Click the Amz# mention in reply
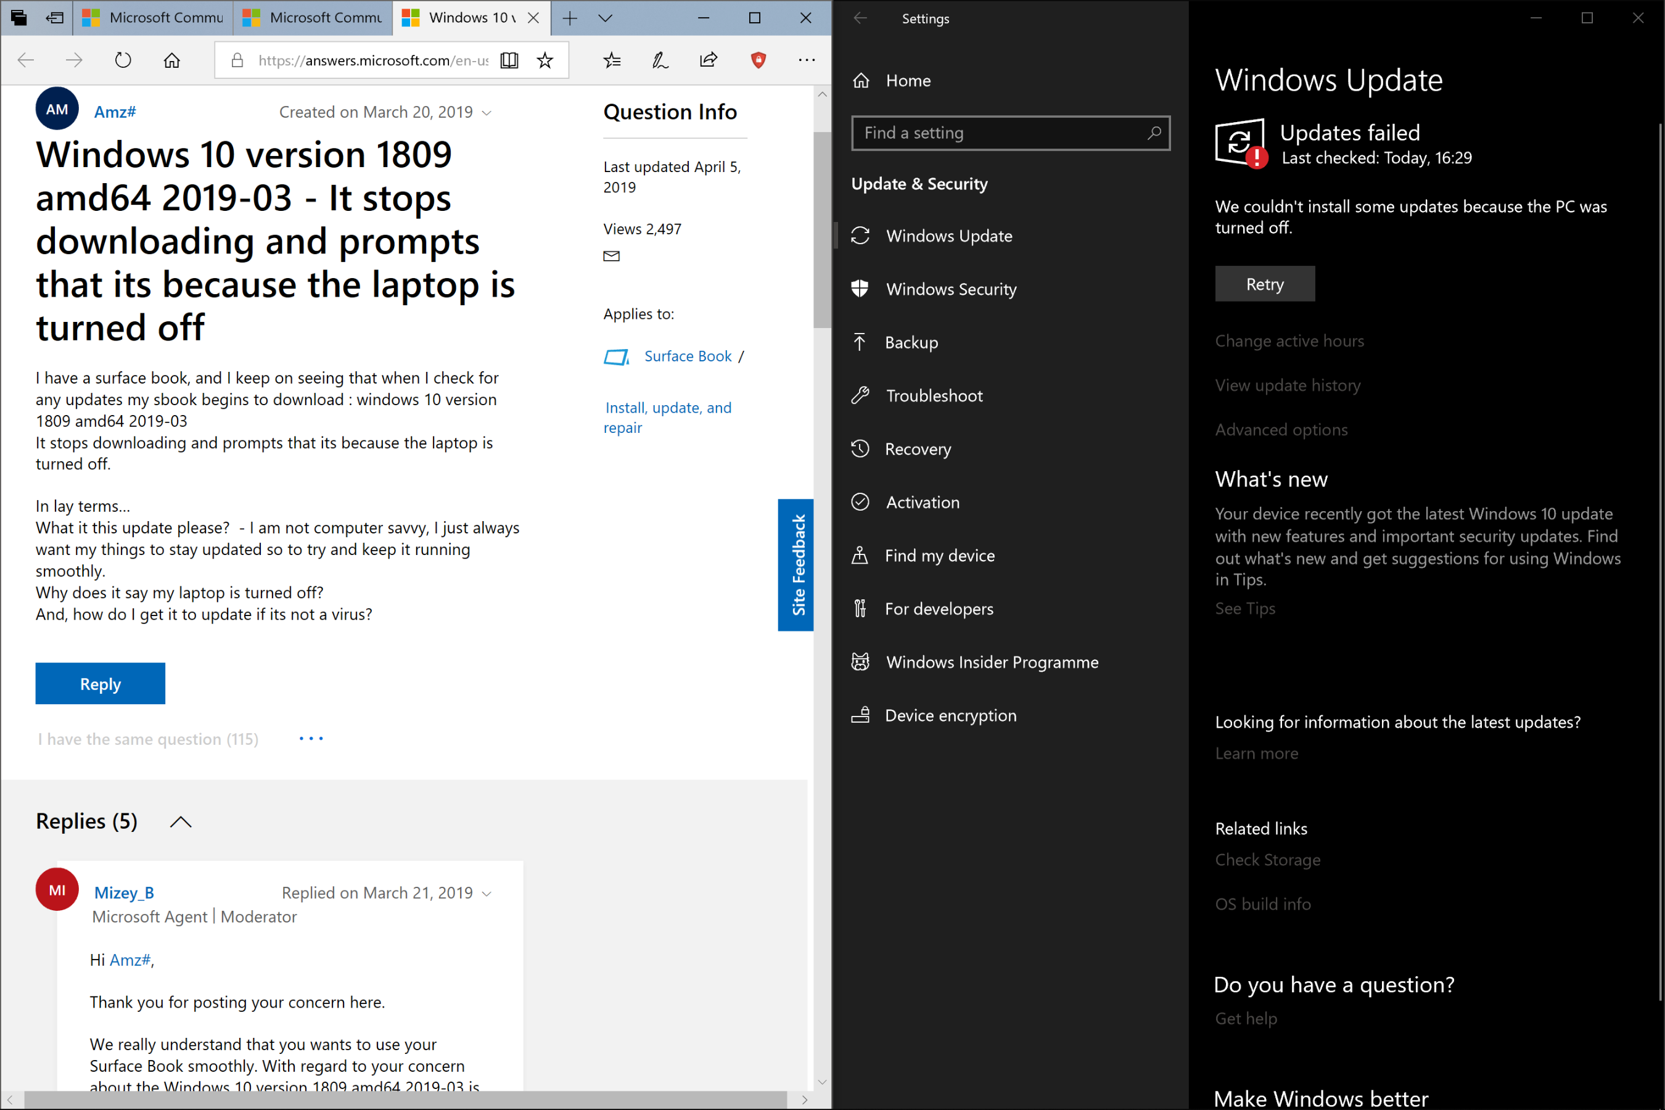This screenshot has height=1110, width=1665. pyautogui.click(x=129, y=960)
